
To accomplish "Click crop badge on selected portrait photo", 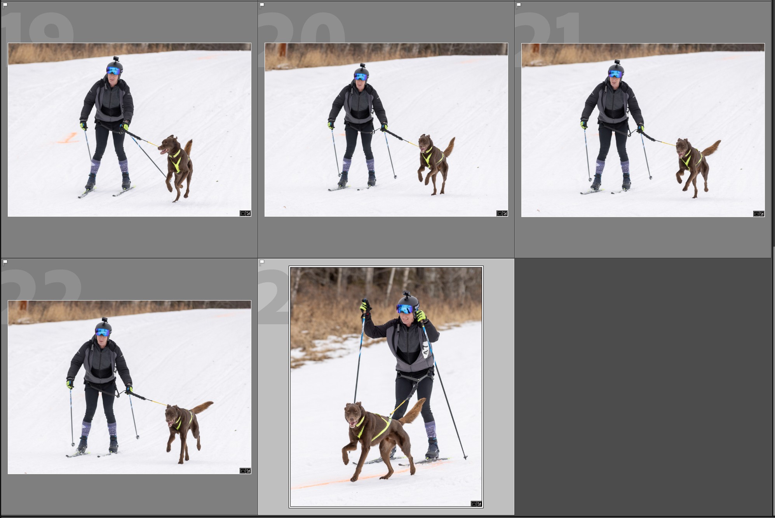I will [x=474, y=504].
